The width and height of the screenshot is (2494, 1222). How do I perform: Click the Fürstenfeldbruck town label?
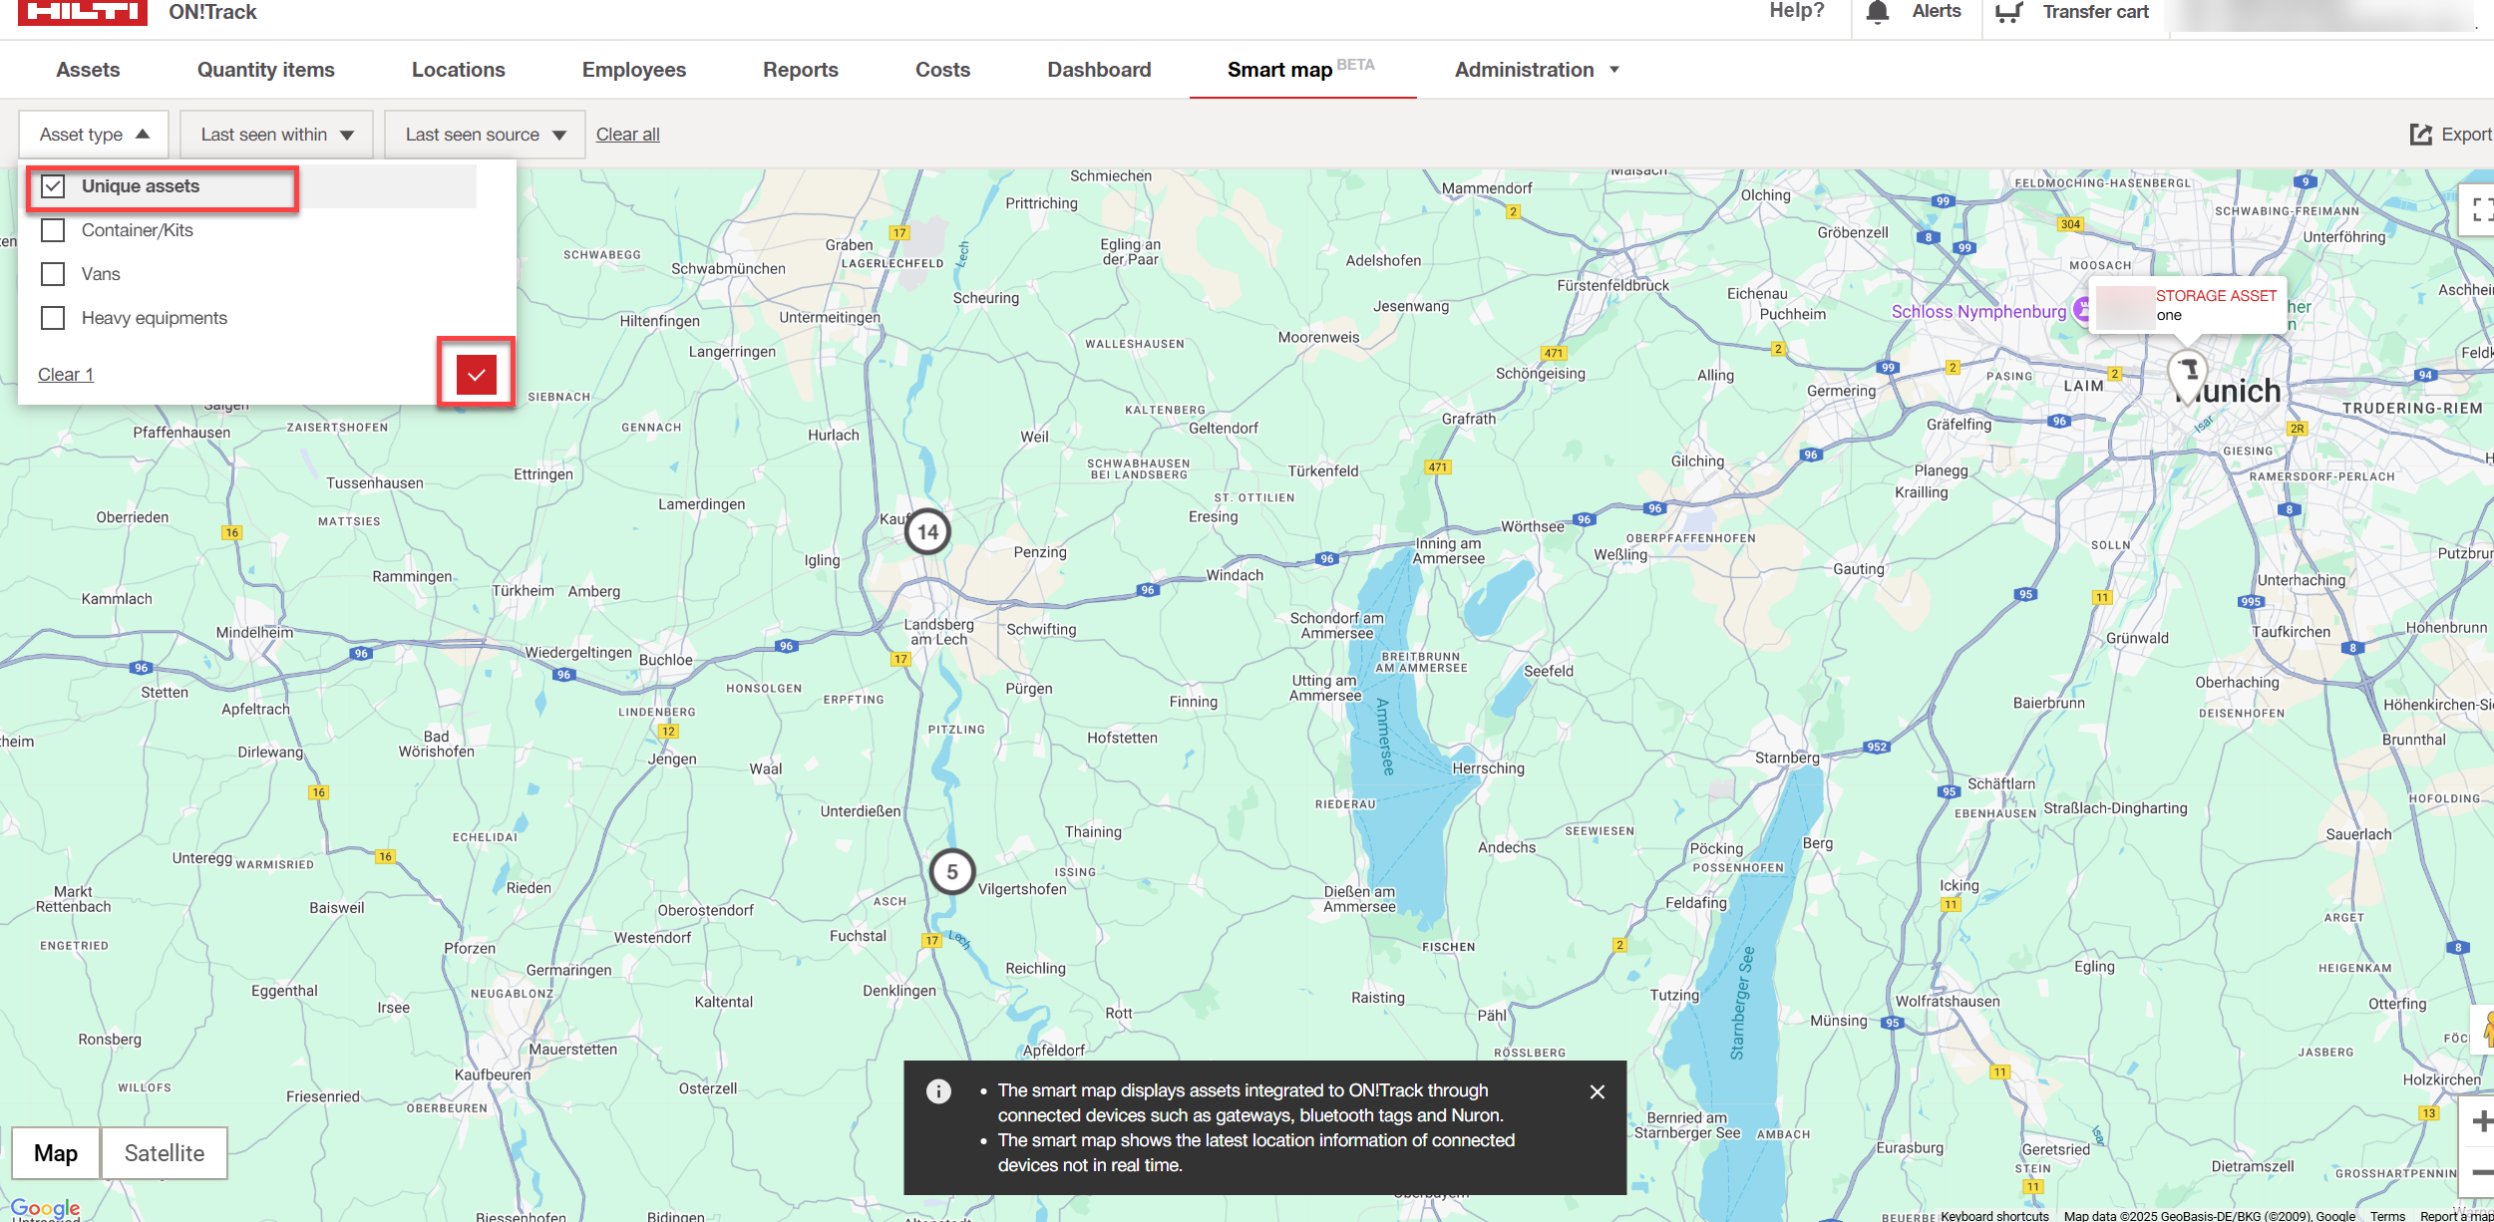coord(1612,285)
